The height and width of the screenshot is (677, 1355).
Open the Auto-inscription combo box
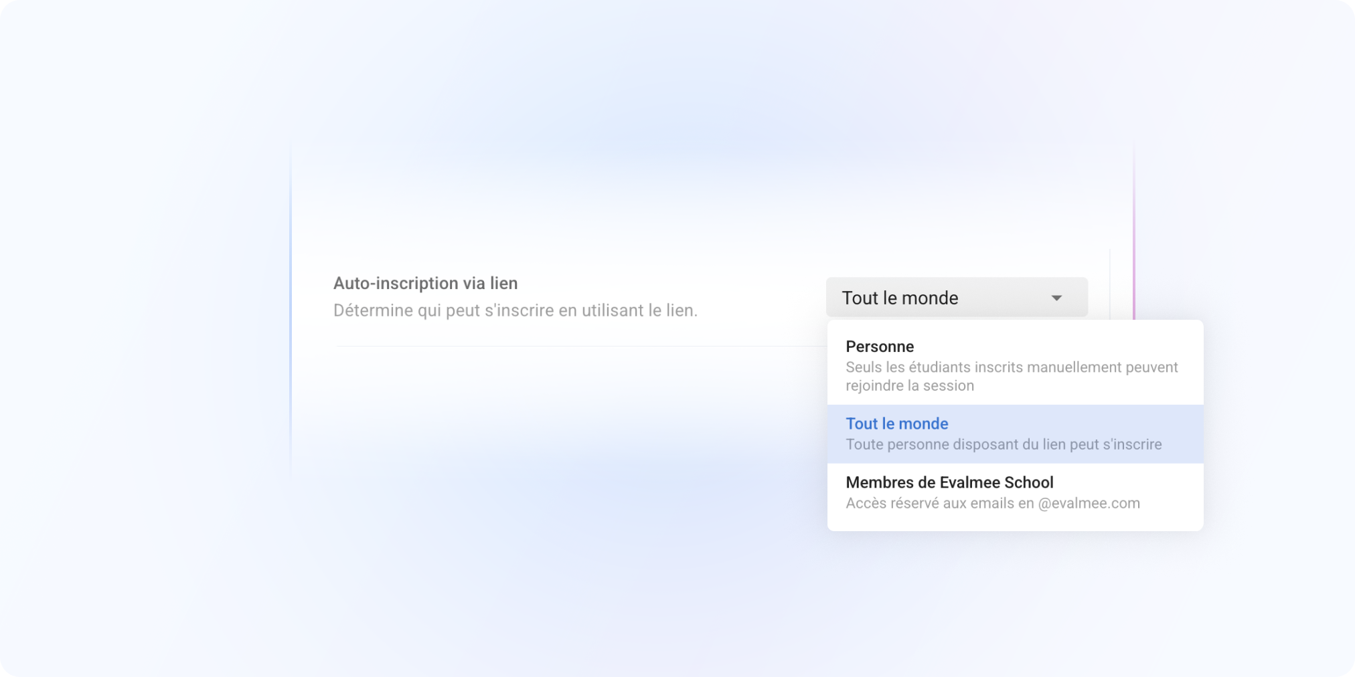point(956,298)
